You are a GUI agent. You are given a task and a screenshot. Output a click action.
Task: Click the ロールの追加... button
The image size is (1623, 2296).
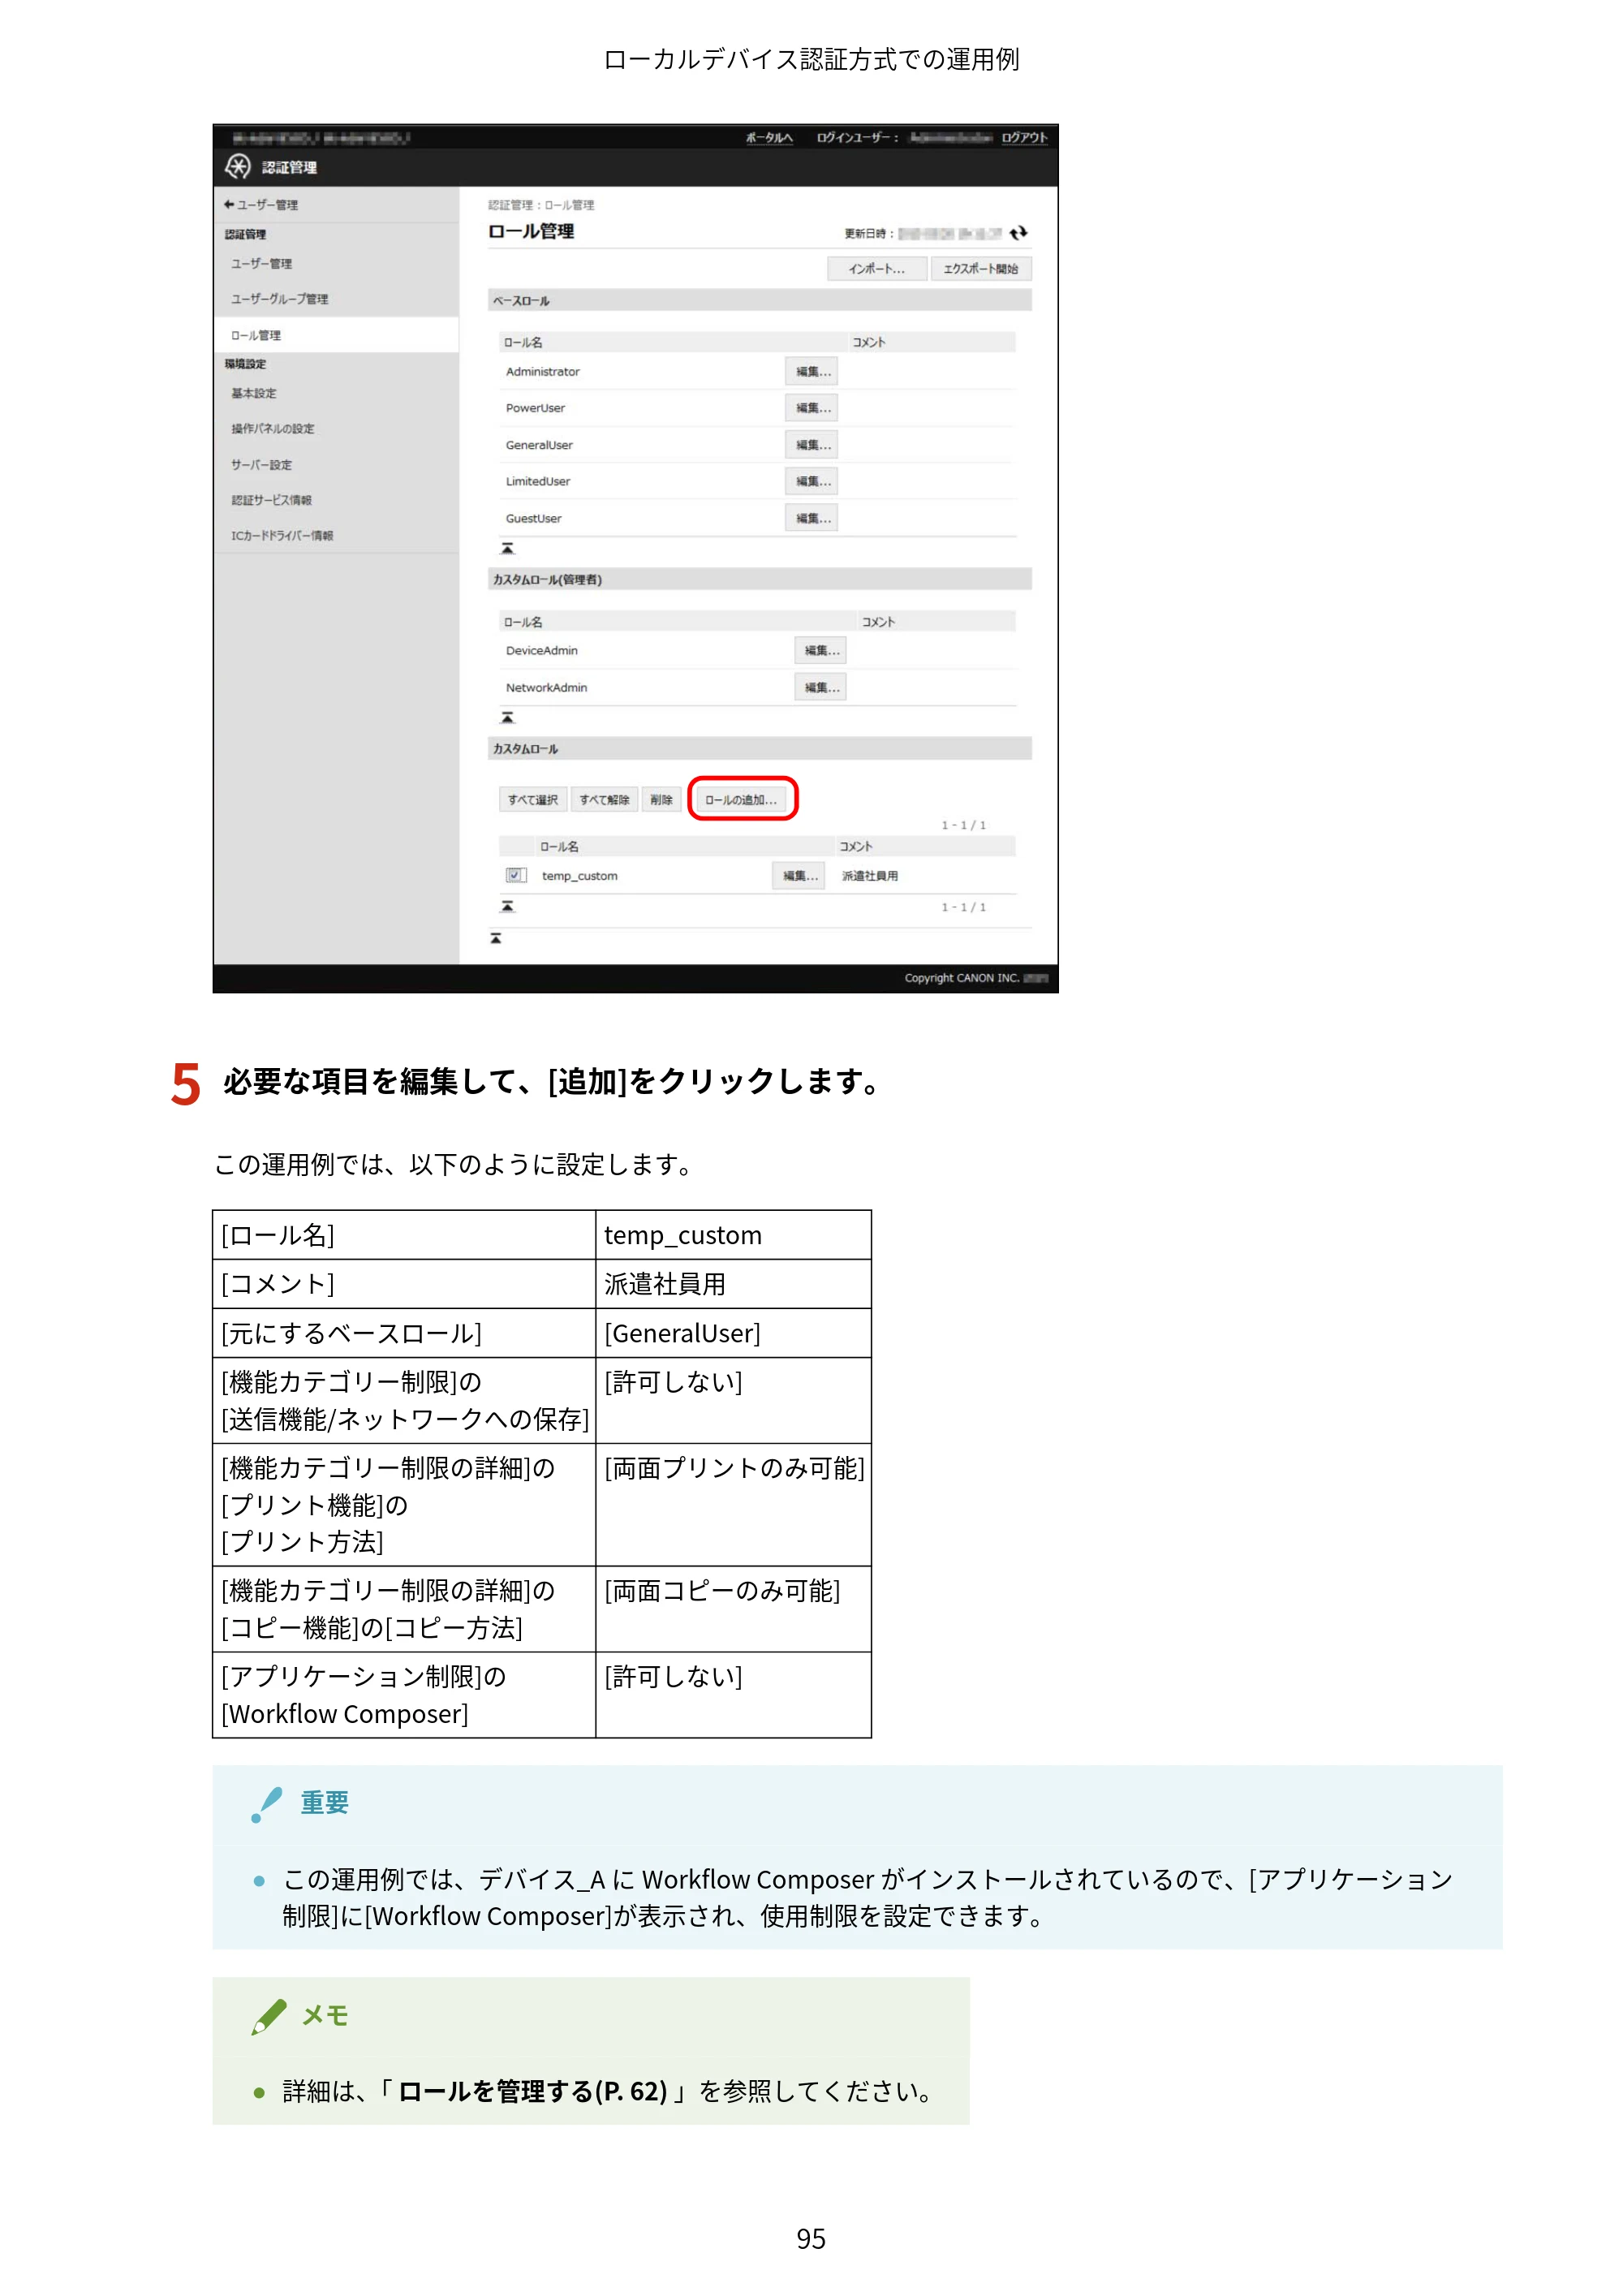(x=742, y=799)
